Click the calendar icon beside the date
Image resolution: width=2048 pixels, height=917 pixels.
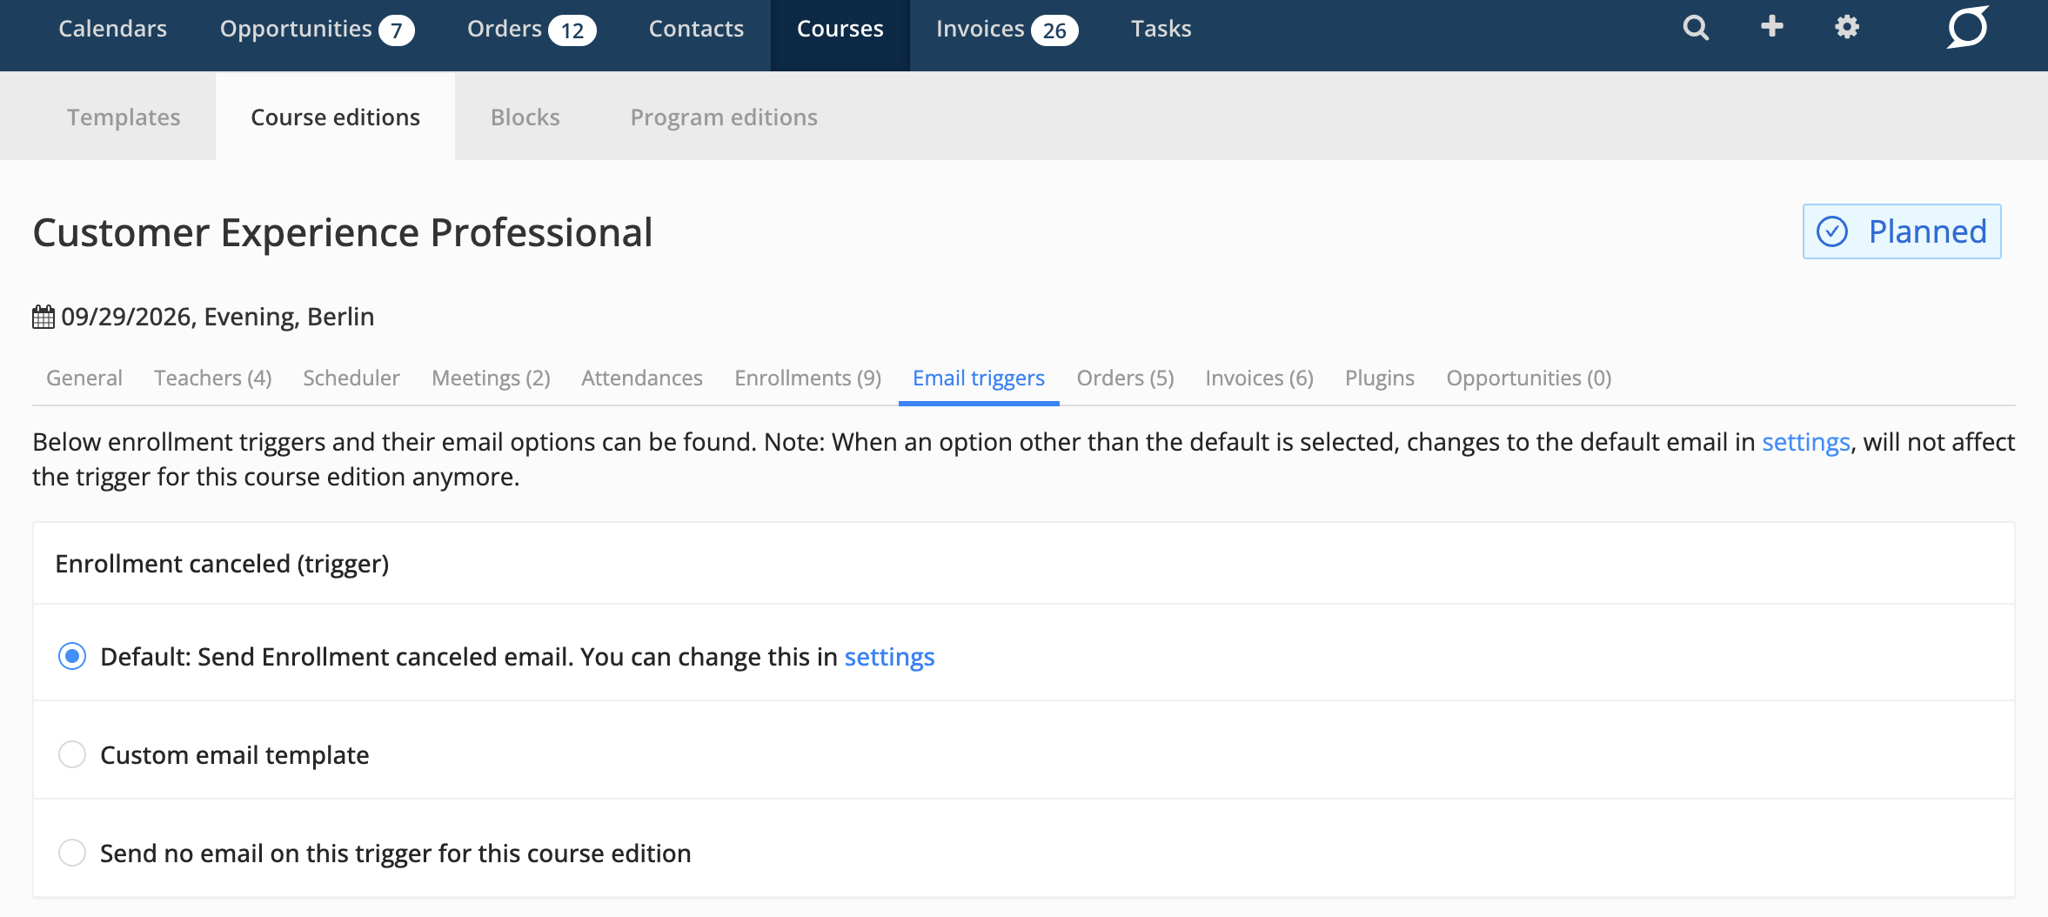point(44,317)
